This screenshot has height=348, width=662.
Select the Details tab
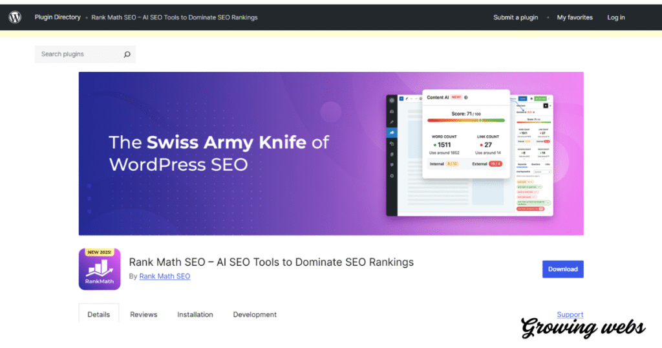[x=99, y=314]
